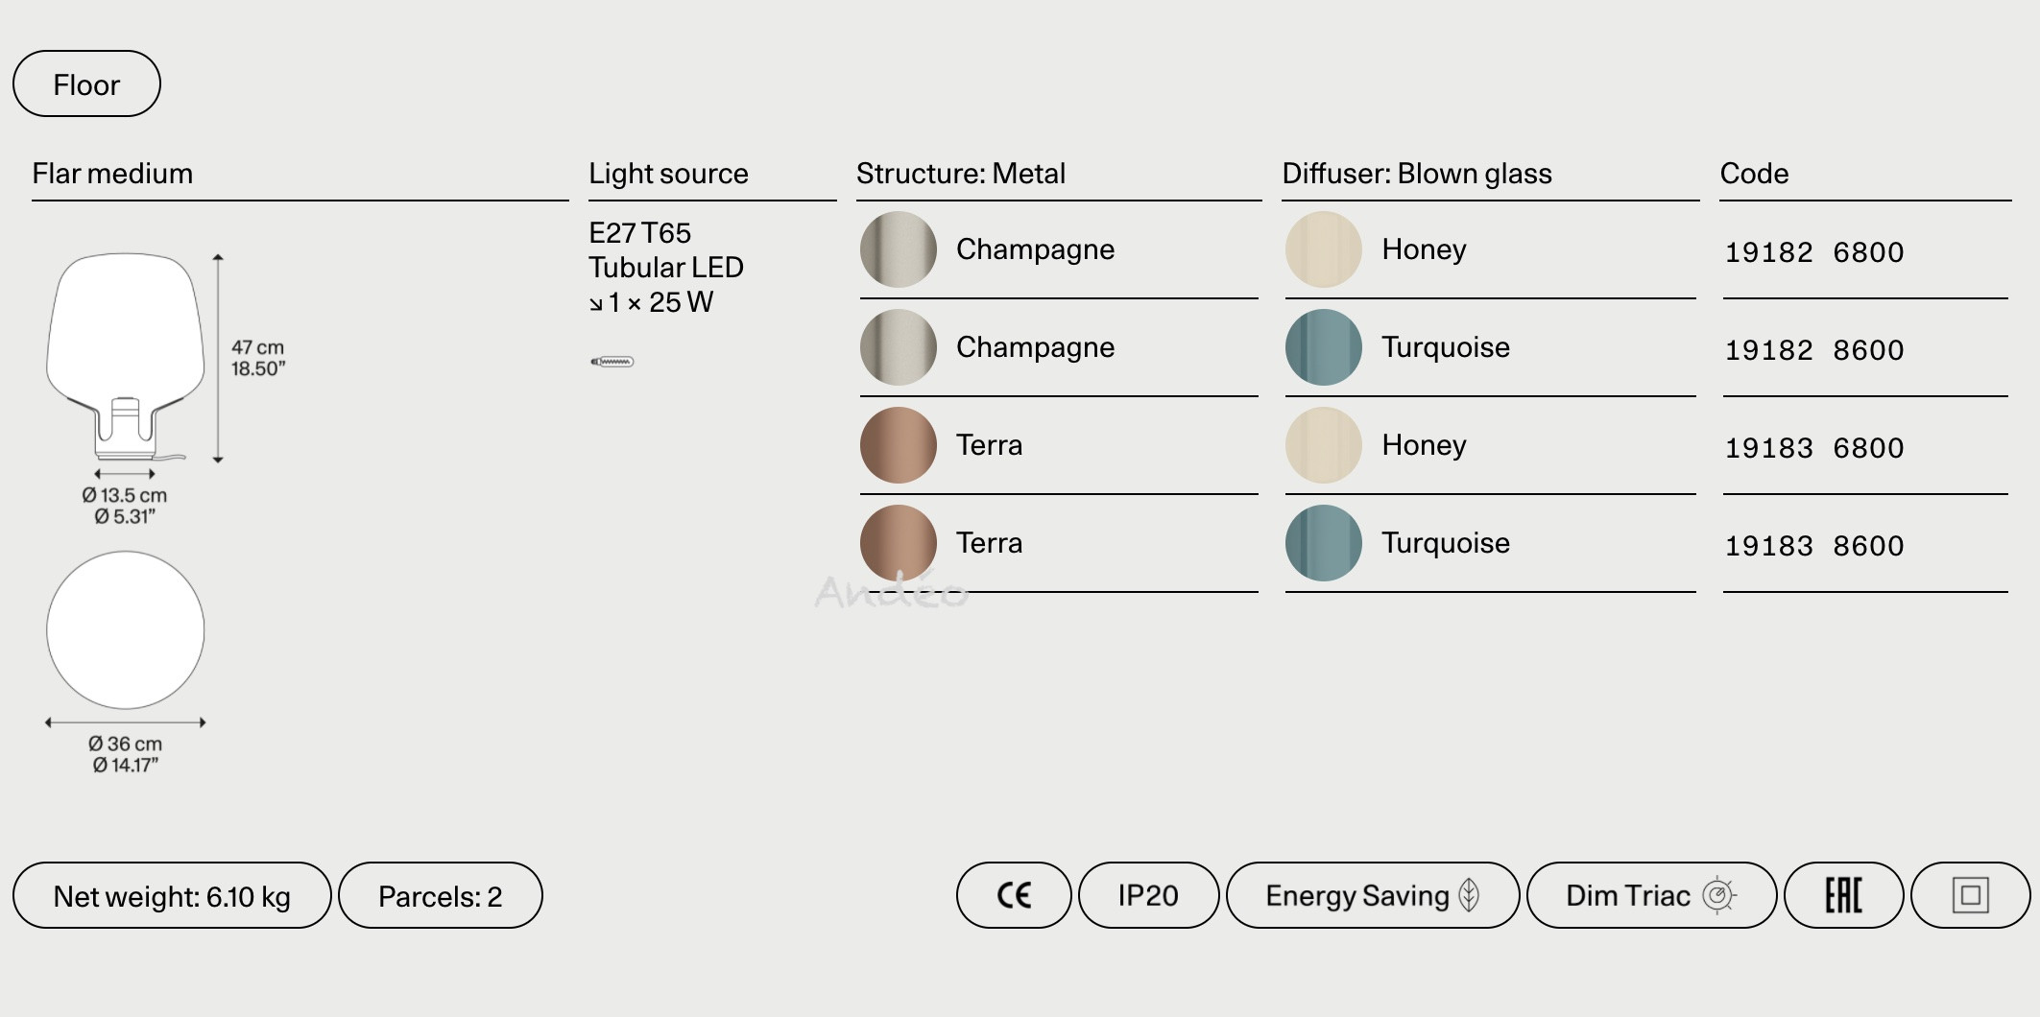Click the Class II double-square symbol
The width and height of the screenshot is (2040, 1017).
[x=1971, y=895]
